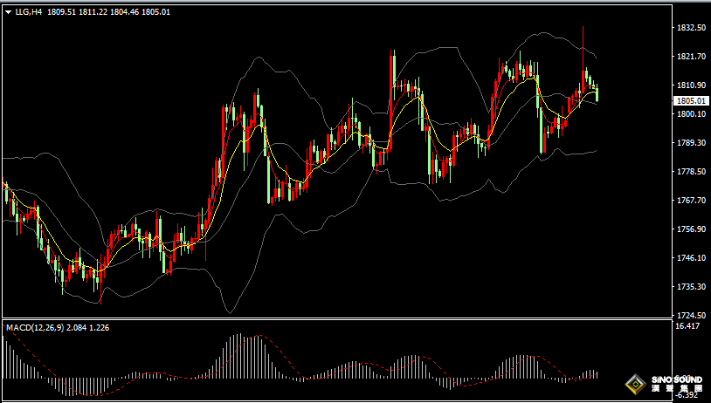Select the 1789.30 level on price axis
Screen dimensions: 711x403
coord(691,143)
